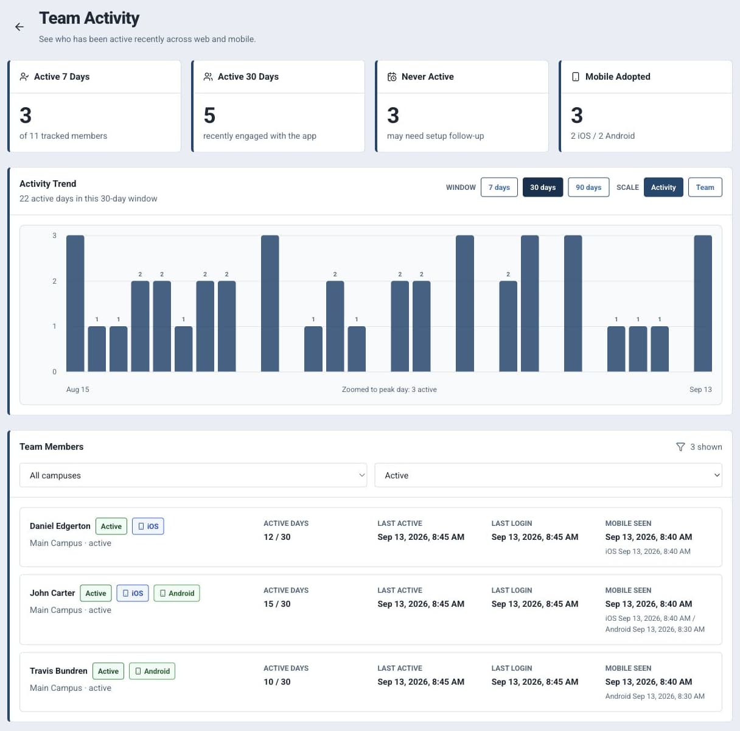
Task: Open the Active status filter dropdown
Action: pyautogui.click(x=548, y=475)
